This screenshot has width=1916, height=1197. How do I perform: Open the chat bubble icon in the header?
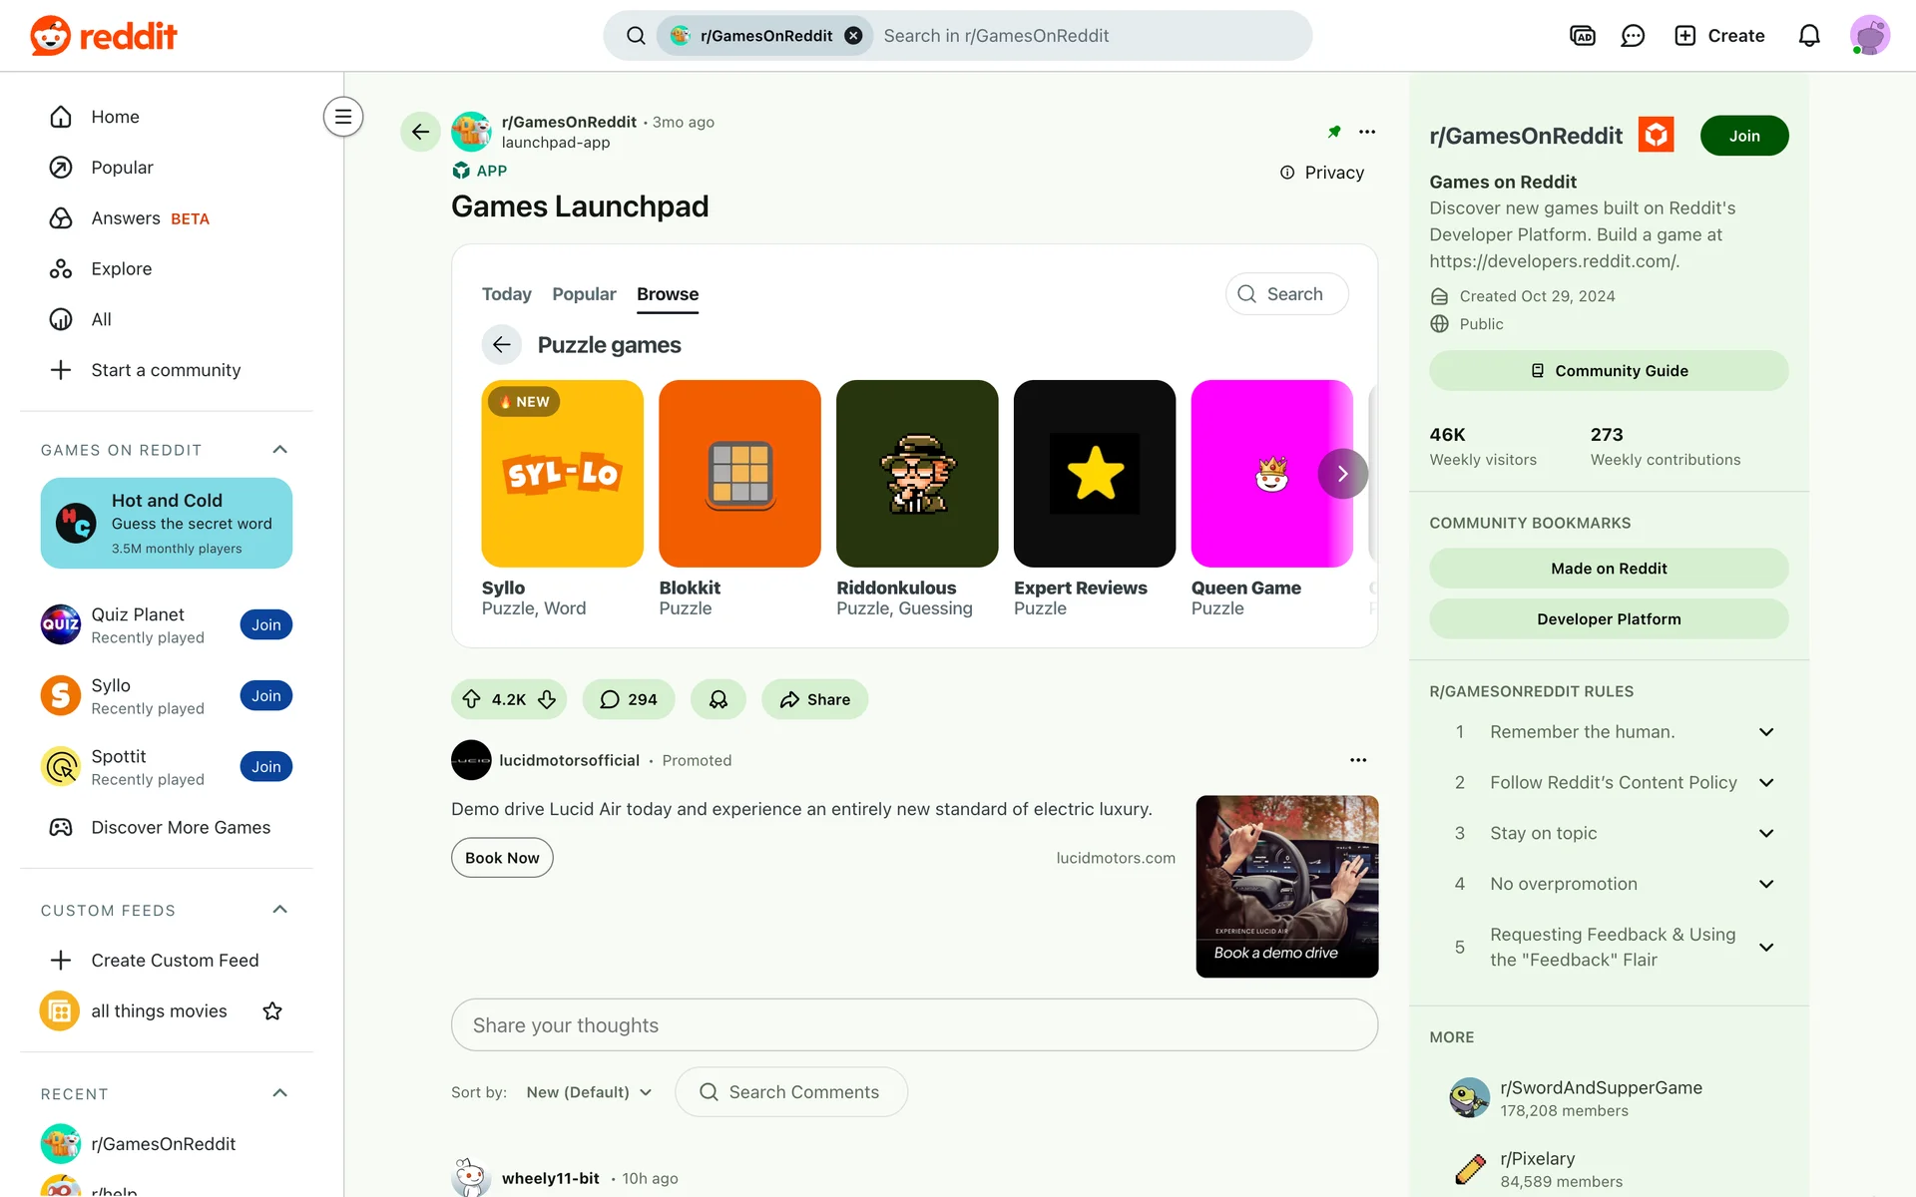[1633, 36]
